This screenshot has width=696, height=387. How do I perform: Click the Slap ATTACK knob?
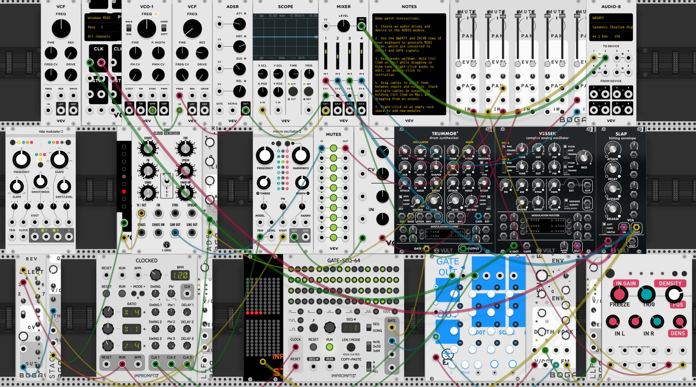tap(612, 150)
